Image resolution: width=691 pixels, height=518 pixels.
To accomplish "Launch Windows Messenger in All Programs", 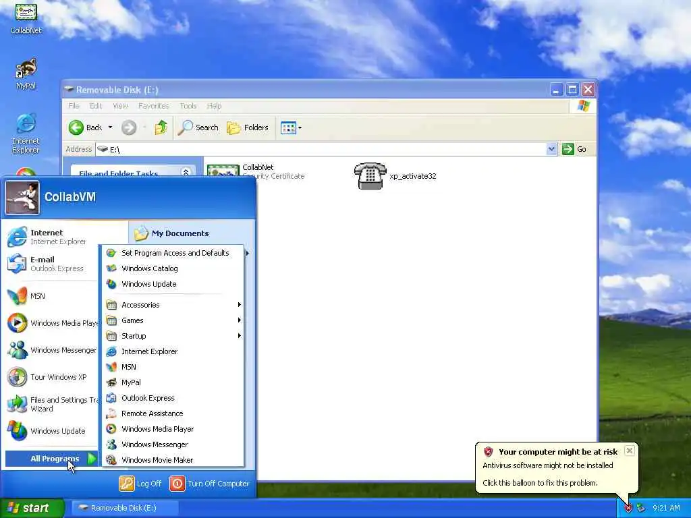I will tap(173, 444).
